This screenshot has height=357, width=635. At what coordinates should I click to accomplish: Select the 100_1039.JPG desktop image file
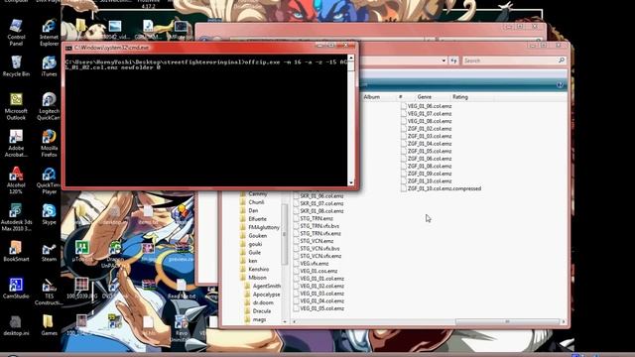[81, 289]
